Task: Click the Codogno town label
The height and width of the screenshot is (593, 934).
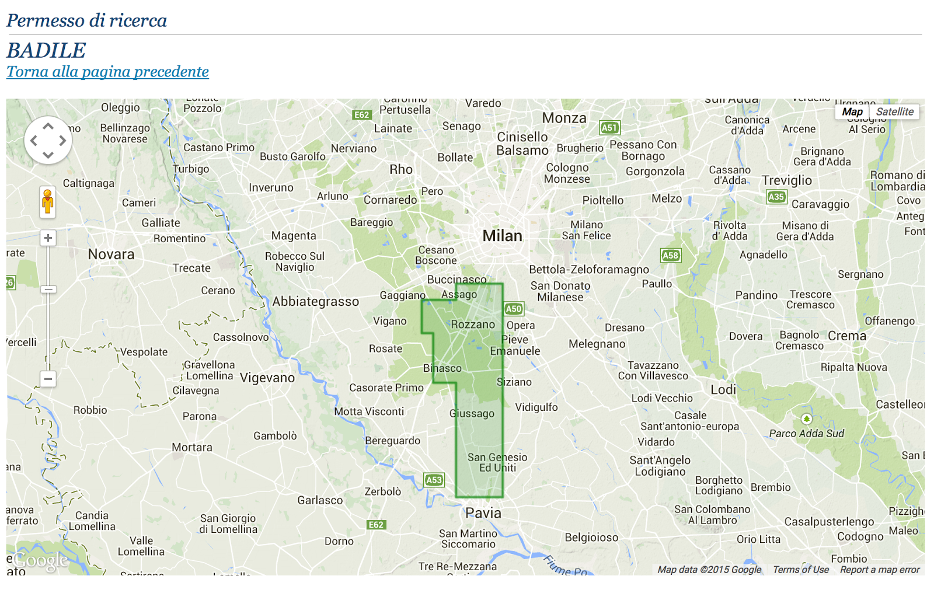Action: click(860, 537)
